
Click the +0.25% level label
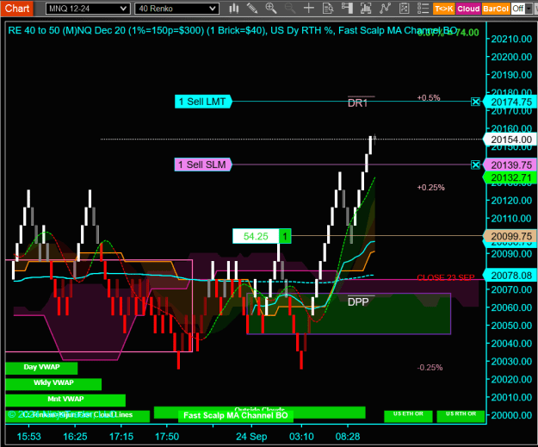pyautogui.click(x=430, y=188)
